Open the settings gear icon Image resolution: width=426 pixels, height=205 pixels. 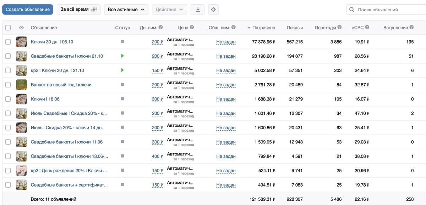(213, 10)
